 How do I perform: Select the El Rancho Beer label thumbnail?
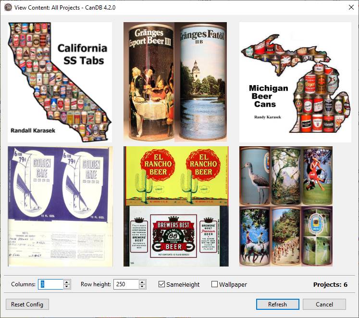click(176, 206)
